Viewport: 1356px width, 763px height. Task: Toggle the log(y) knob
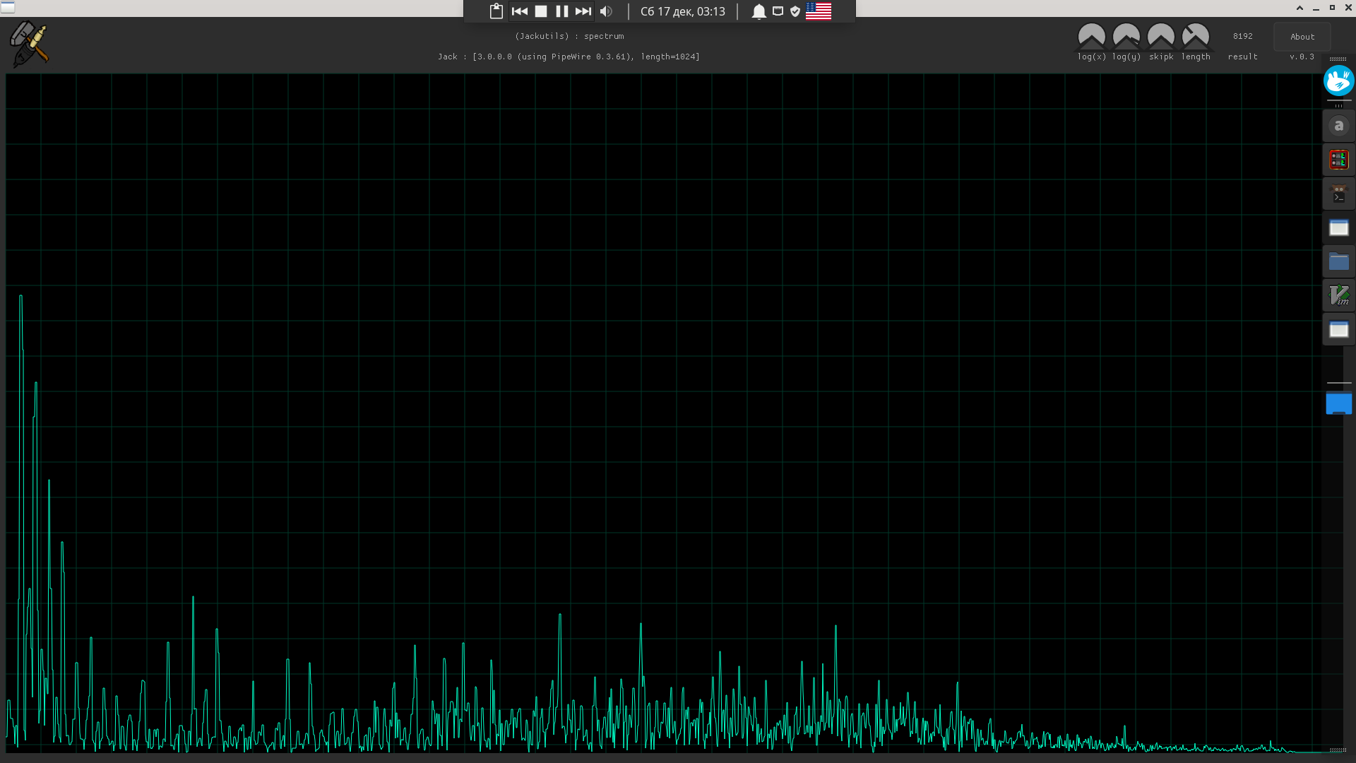(1126, 37)
